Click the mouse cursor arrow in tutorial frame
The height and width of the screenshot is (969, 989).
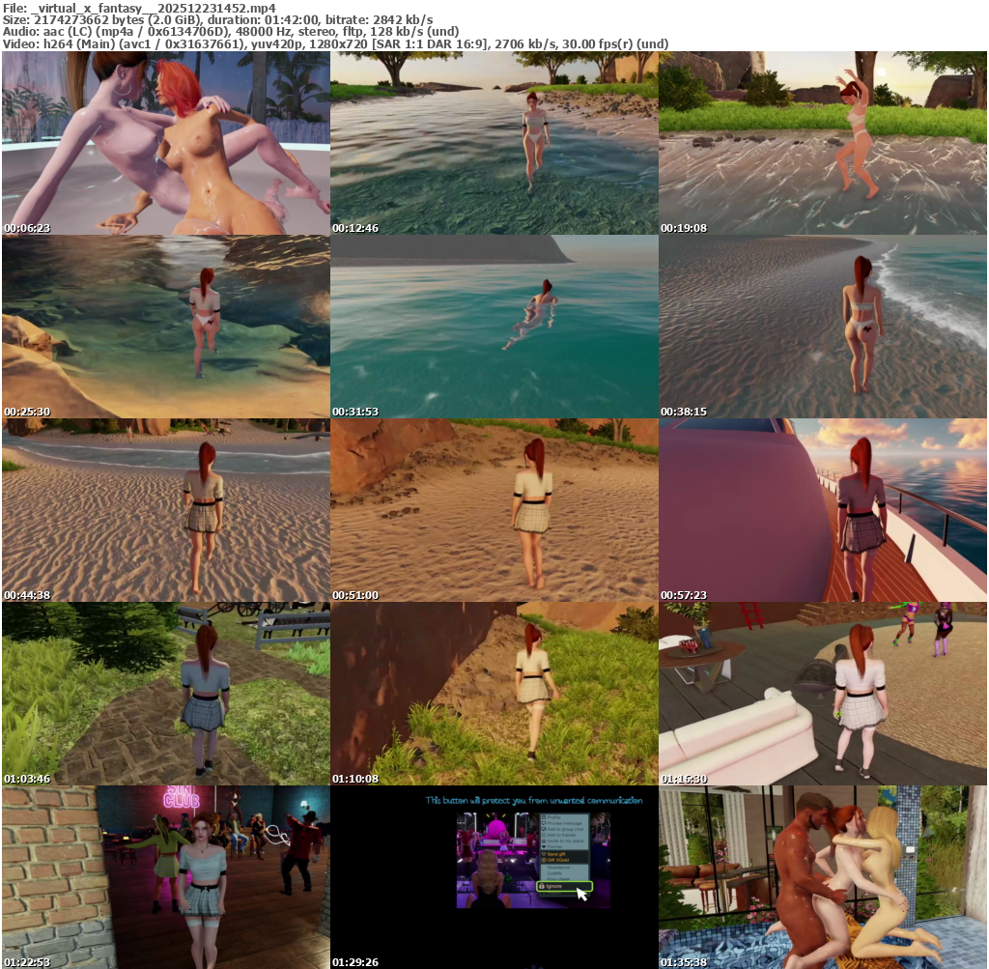(582, 894)
